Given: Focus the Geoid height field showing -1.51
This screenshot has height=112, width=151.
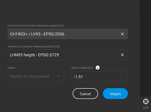Looking at the screenshot, I should (99, 76).
